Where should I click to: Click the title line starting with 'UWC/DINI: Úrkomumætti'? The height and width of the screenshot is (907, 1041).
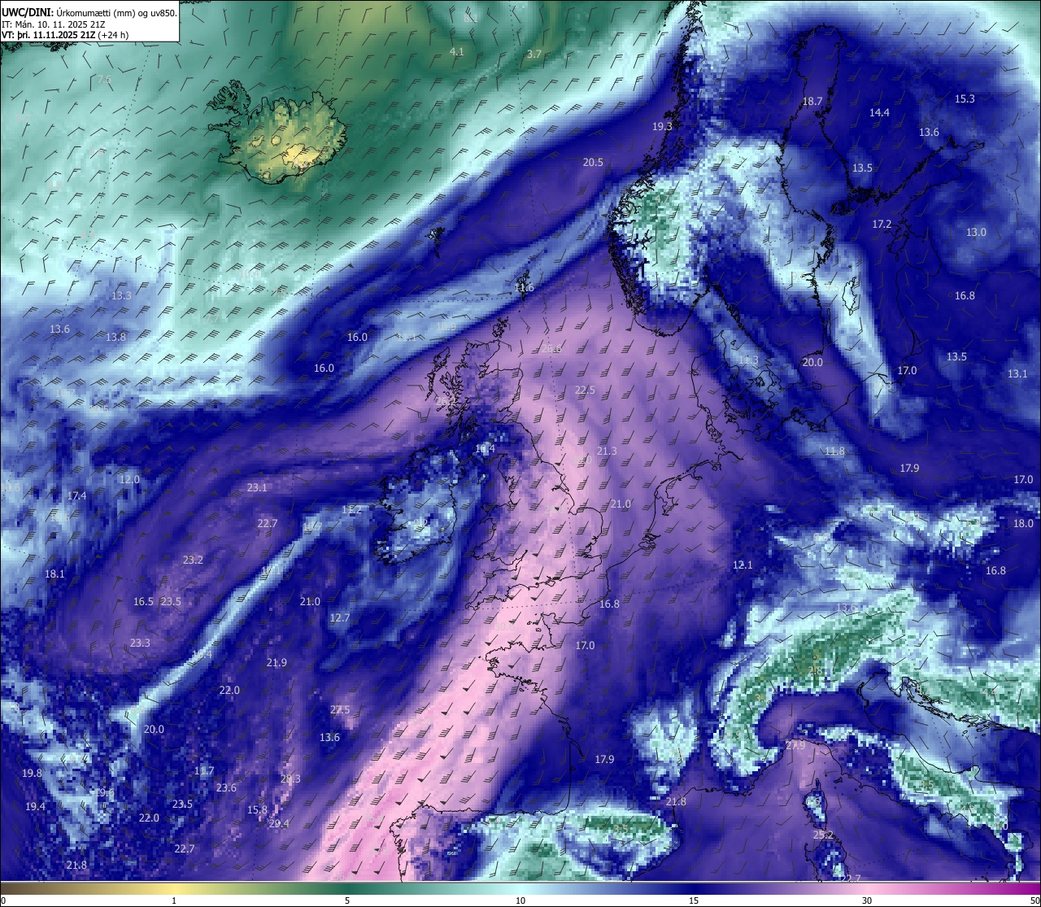pyautogui.click(x=89, y=13)
